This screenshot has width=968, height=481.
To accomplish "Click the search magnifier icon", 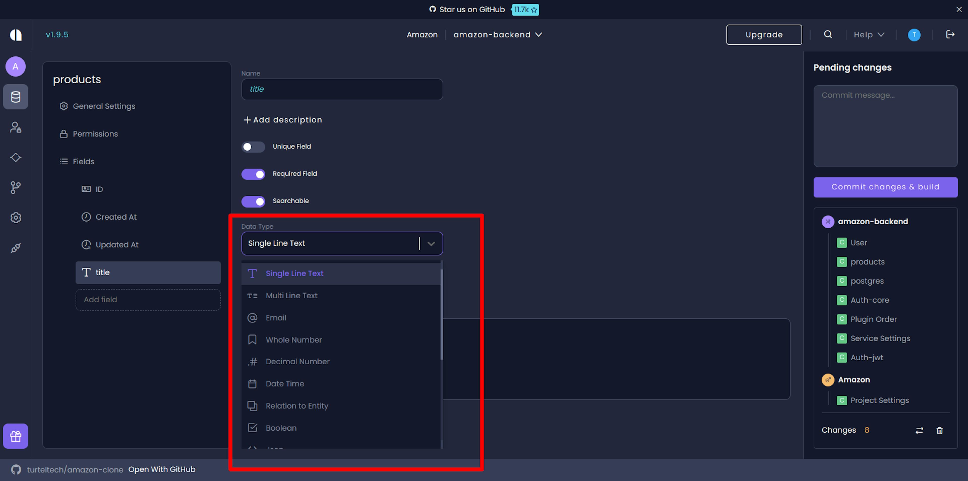I will click(x=828, y=35).
